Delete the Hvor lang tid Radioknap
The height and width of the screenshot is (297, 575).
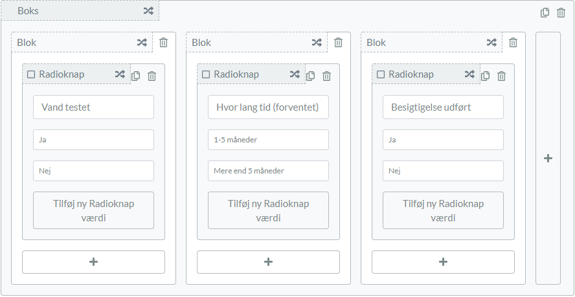326,76
